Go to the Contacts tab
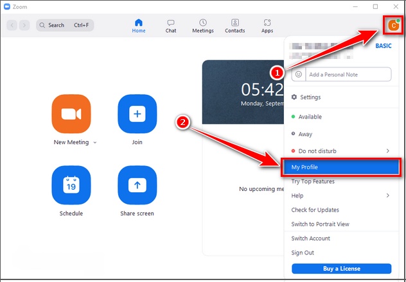 click(235, 26)
